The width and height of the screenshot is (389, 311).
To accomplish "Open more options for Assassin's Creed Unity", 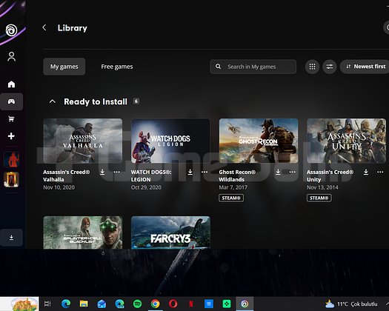I will pos(380,172).
